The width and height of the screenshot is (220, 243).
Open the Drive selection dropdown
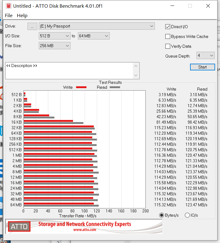click(97, 26)
